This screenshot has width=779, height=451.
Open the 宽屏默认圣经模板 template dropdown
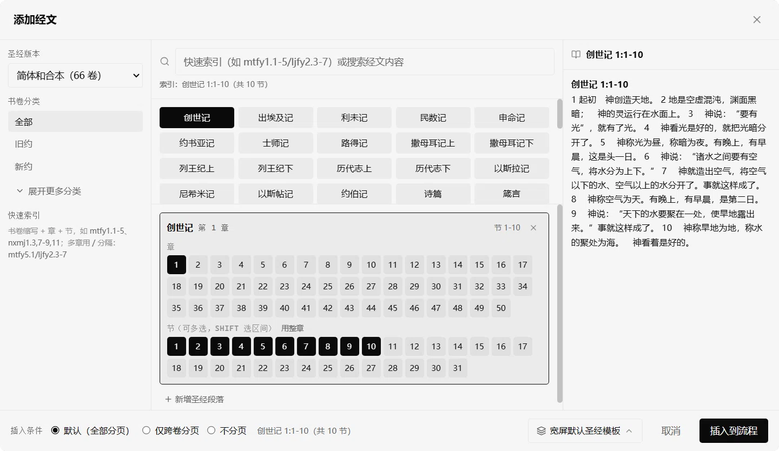585,431
